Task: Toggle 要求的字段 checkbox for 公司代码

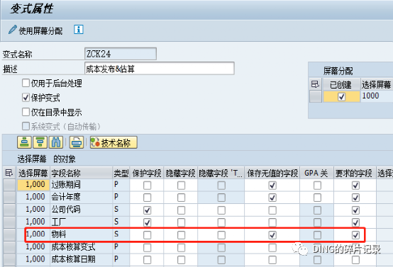Action: (x=355, y=210)
